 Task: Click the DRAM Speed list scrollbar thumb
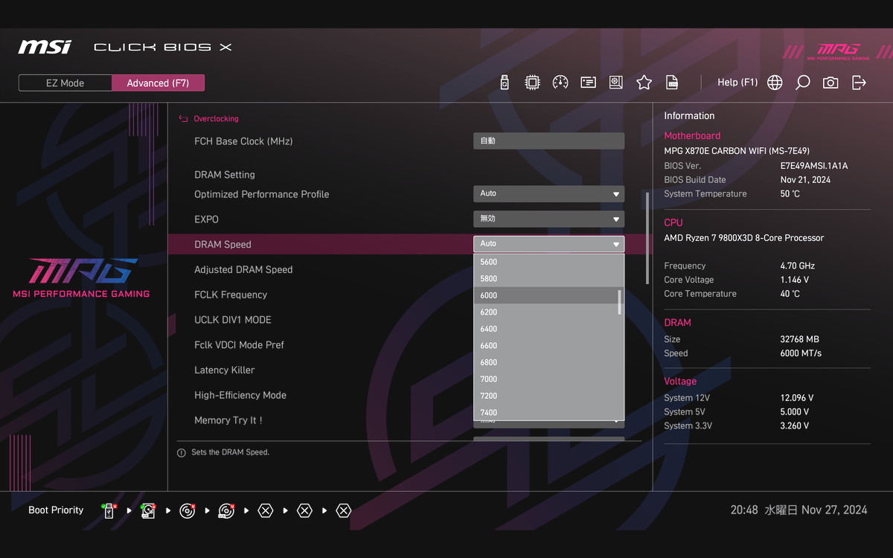620,302
